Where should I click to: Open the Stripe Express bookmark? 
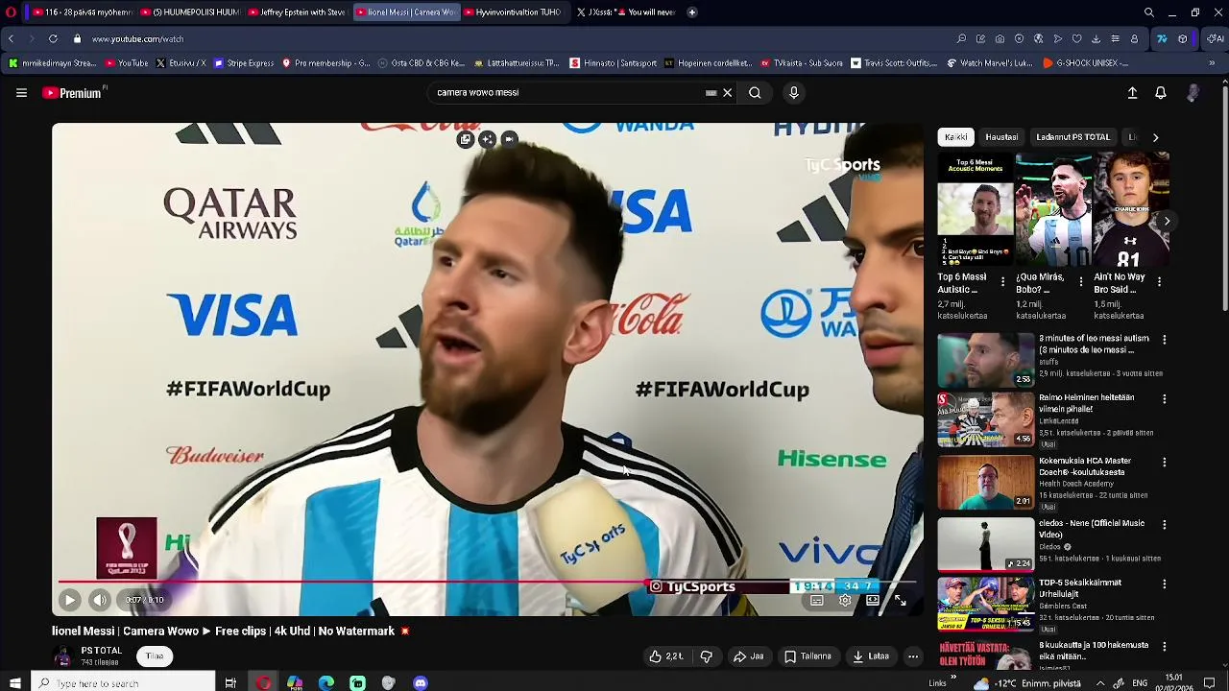pyautogui.click(x=244, y=63)
